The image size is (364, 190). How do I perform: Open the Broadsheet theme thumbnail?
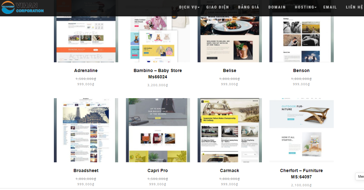[x=86, y=130]
